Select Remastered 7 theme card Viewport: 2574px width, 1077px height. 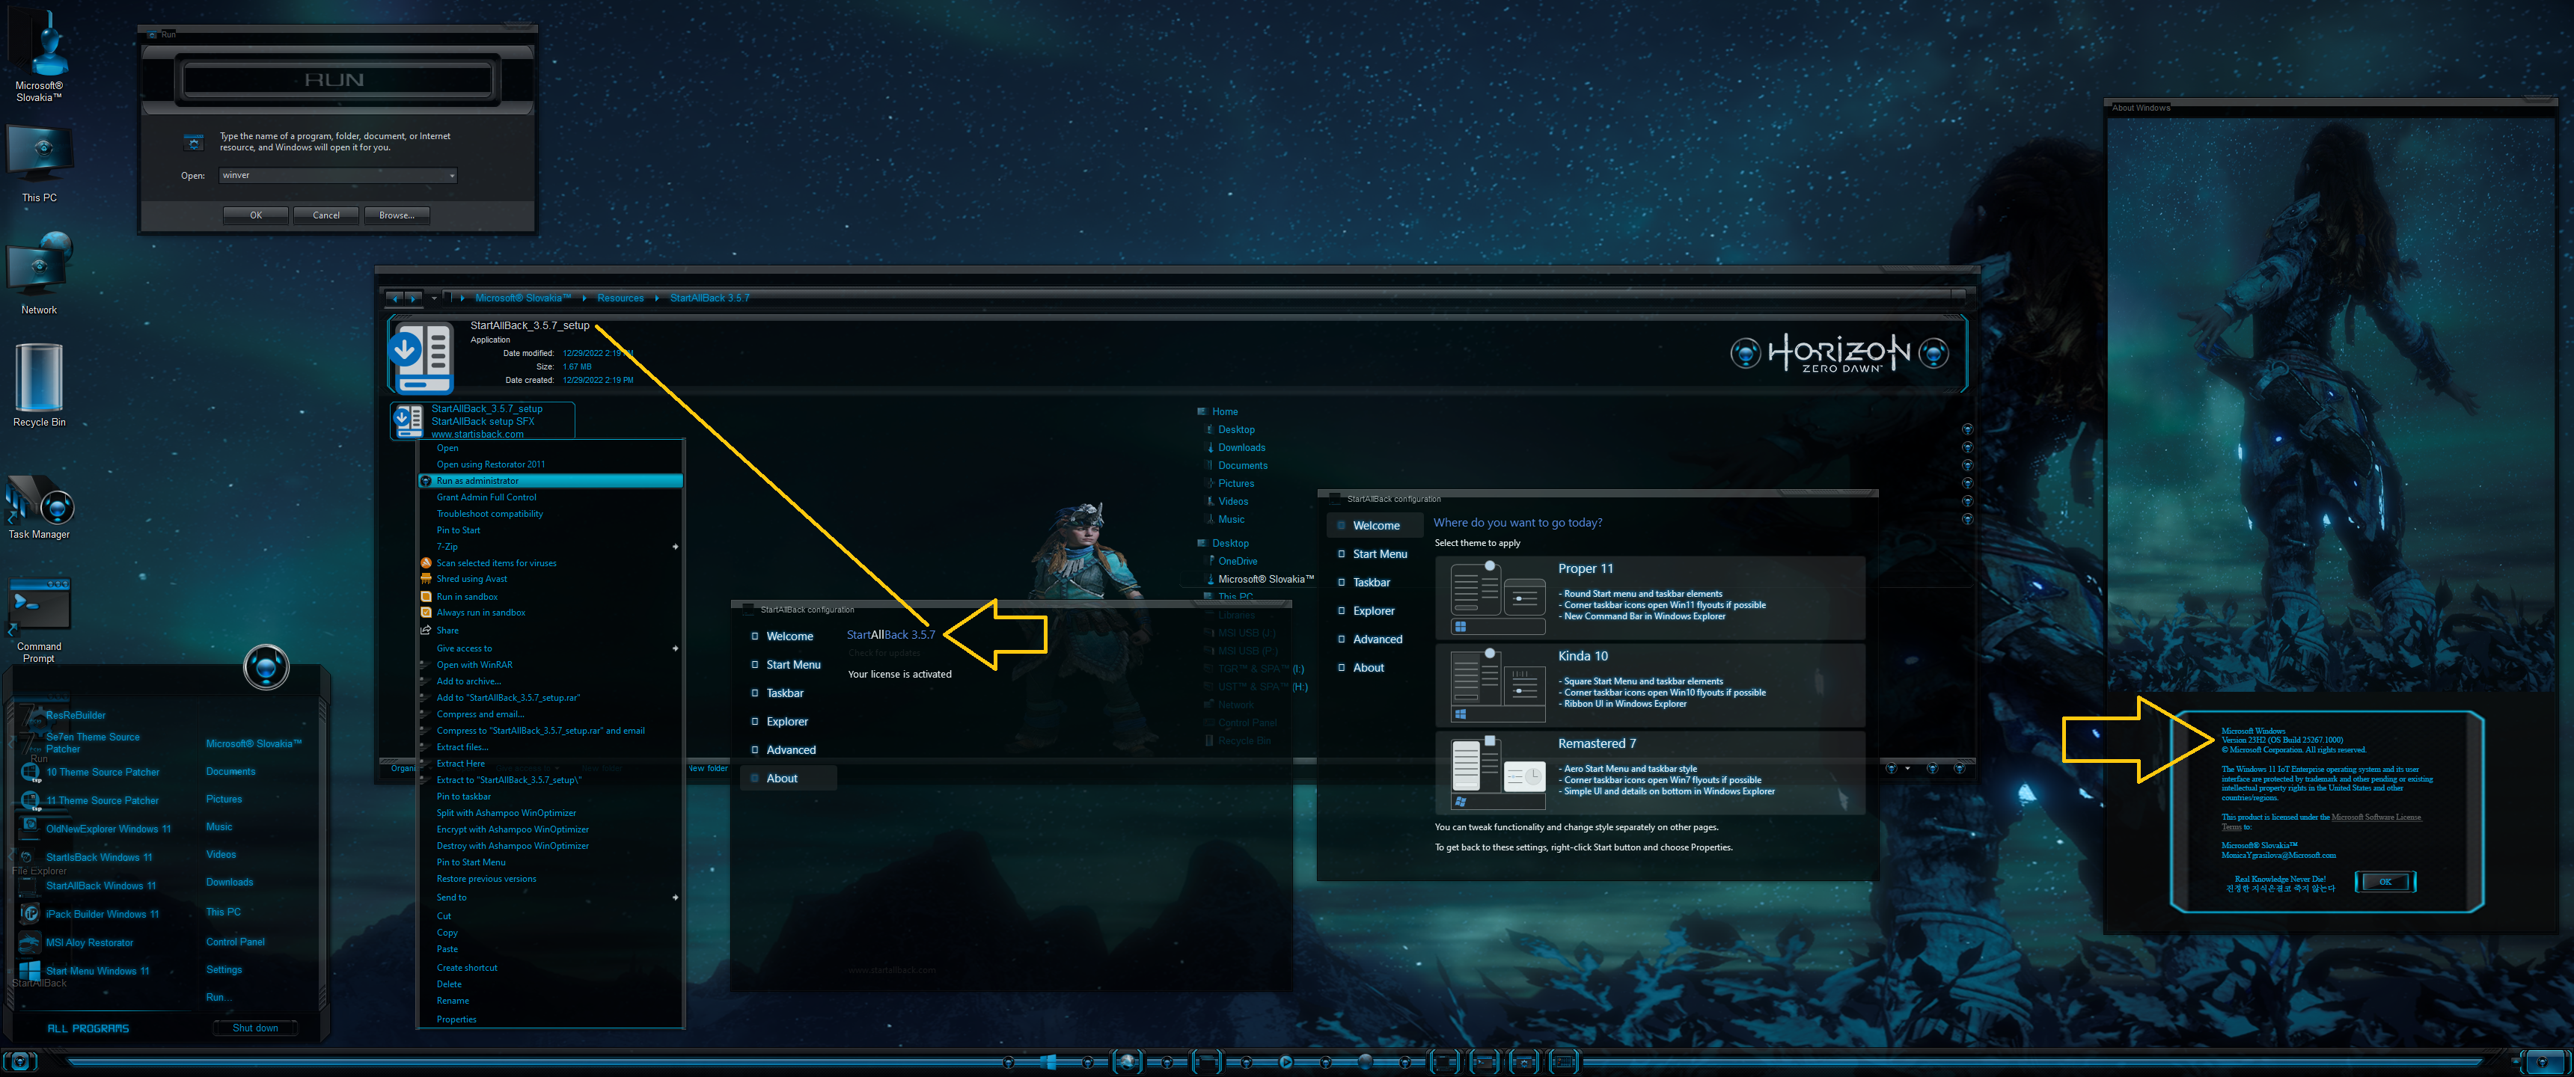click(1651, 773)
